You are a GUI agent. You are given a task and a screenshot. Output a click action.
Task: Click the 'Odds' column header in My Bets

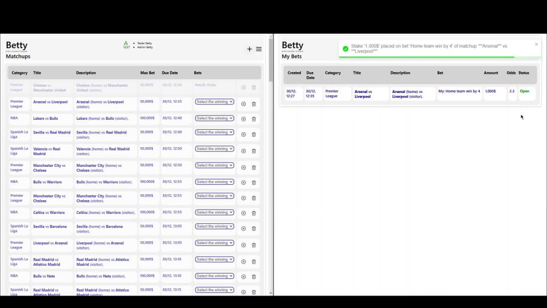(x=511, y=73)
